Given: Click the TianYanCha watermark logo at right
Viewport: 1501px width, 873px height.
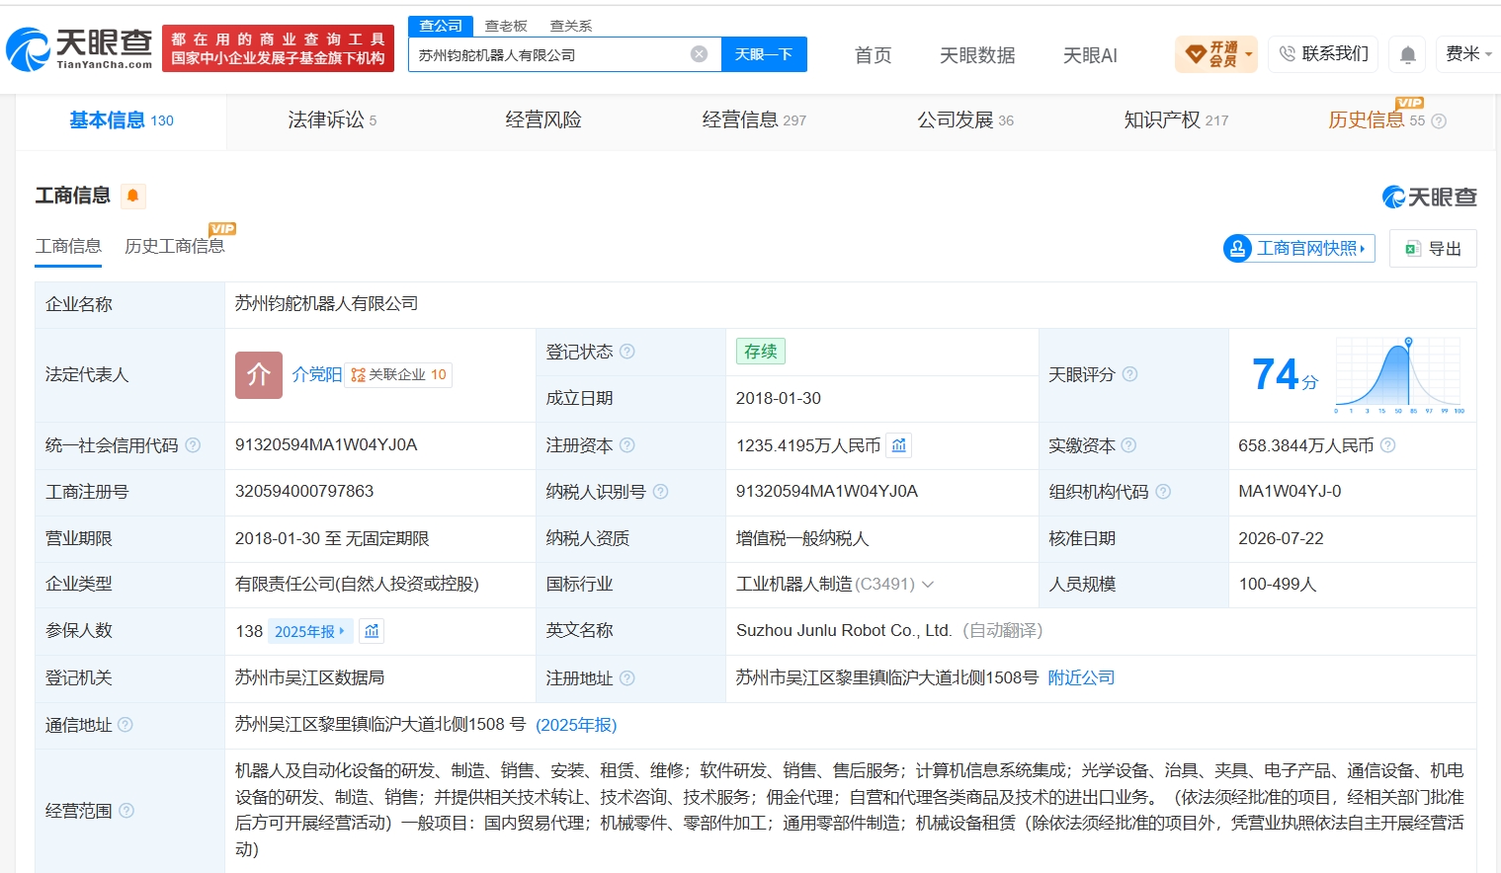Looking at the screenshot, I should point(1429,197).
